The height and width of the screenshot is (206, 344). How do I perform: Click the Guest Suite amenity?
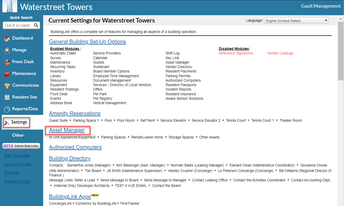[58, 120]
